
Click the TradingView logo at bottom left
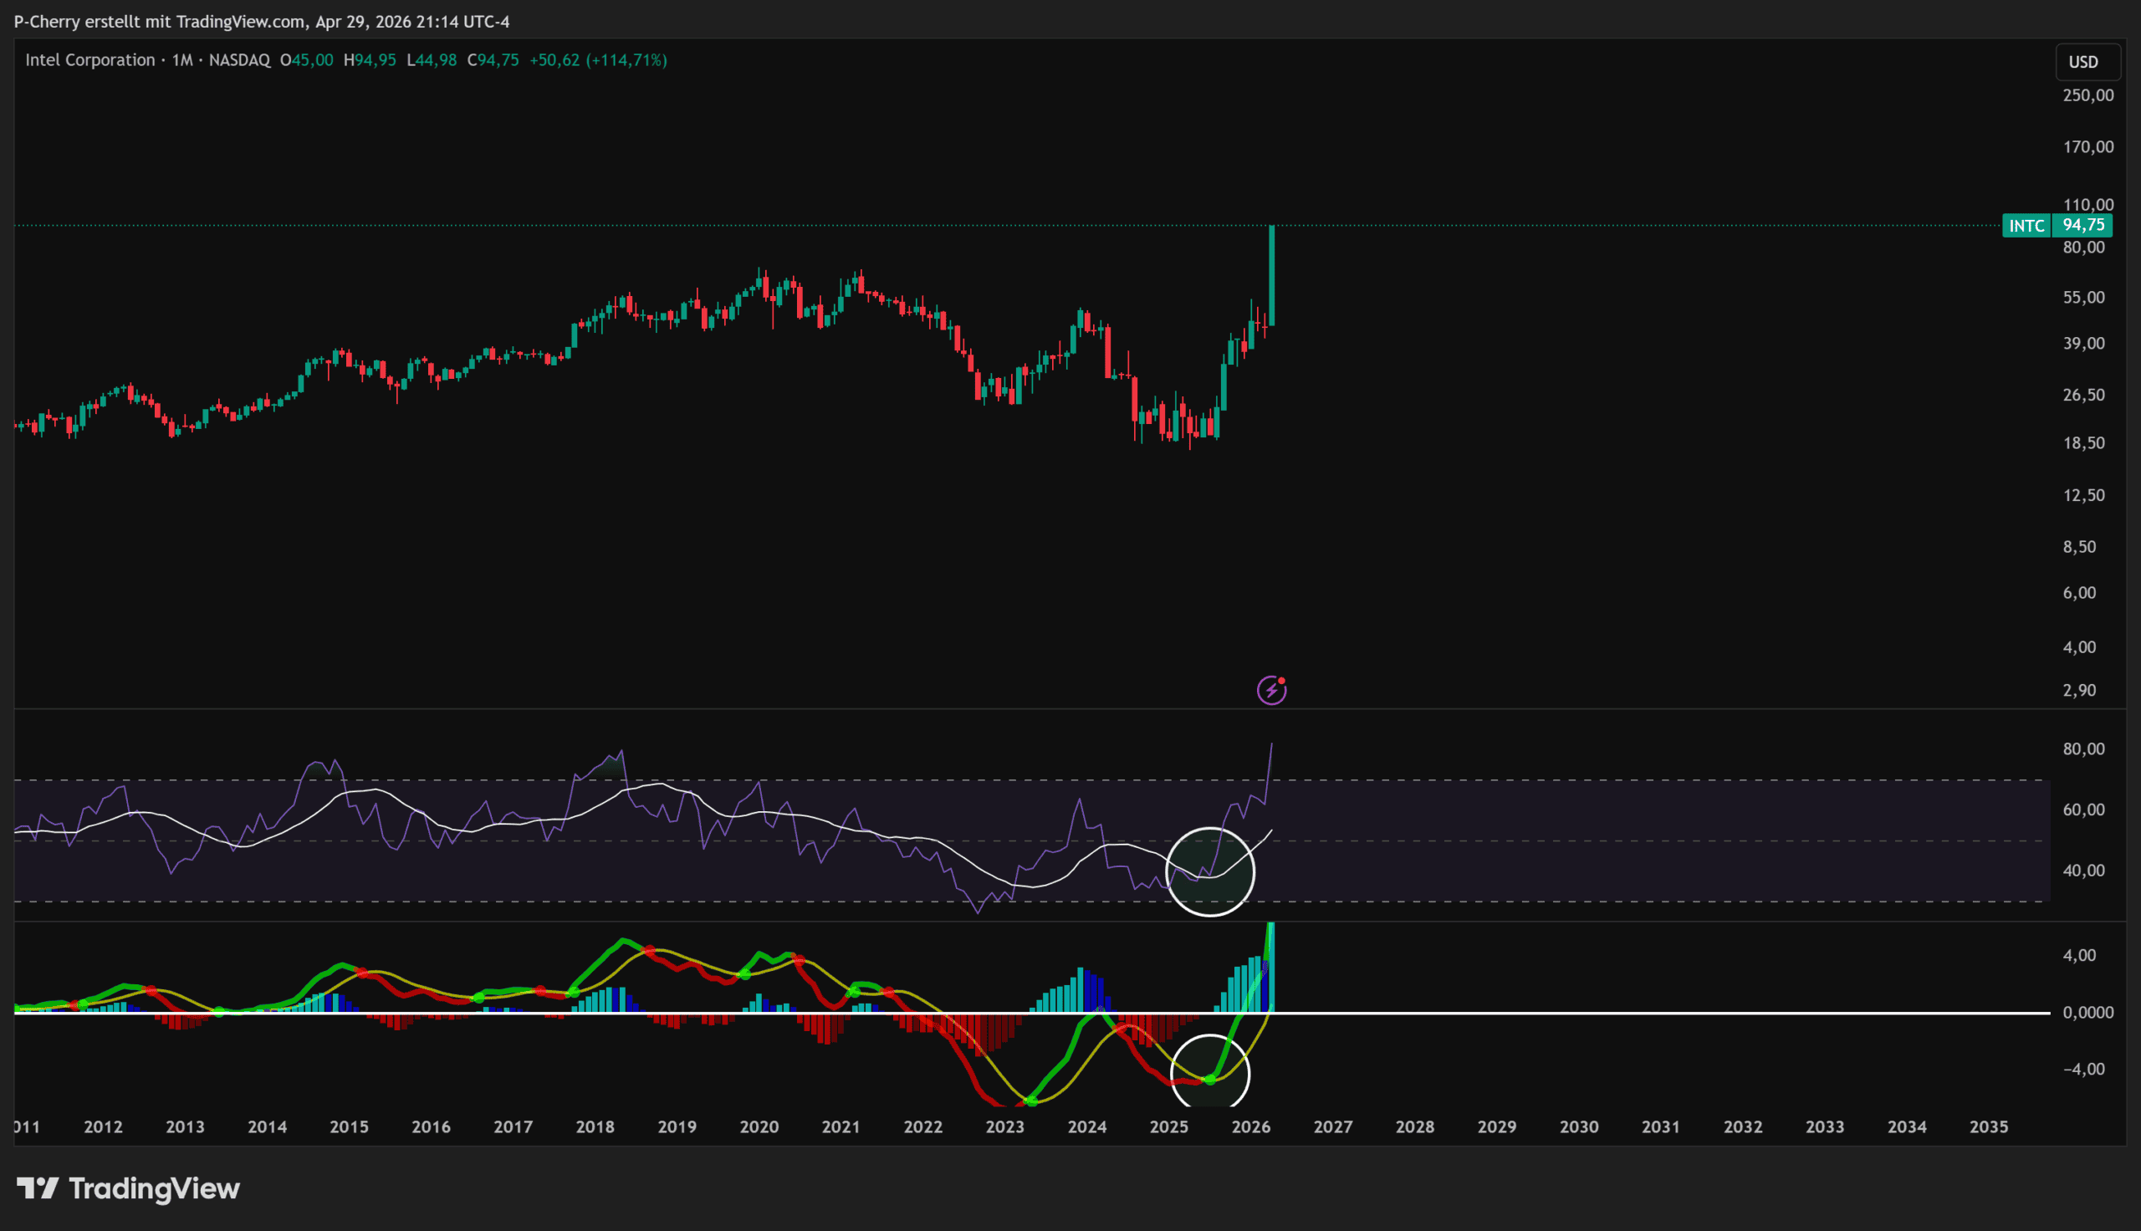point(129,1188)
